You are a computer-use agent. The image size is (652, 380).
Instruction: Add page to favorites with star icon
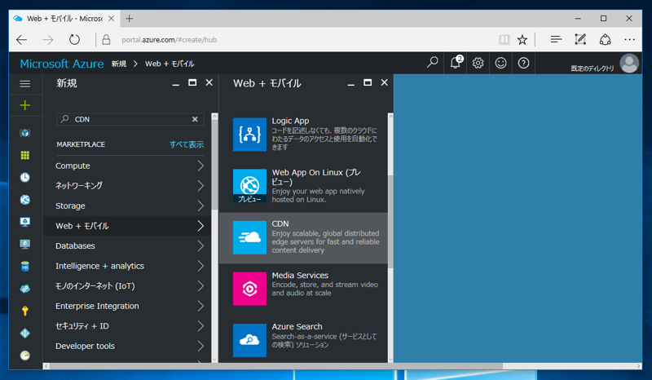coord(522,39)
